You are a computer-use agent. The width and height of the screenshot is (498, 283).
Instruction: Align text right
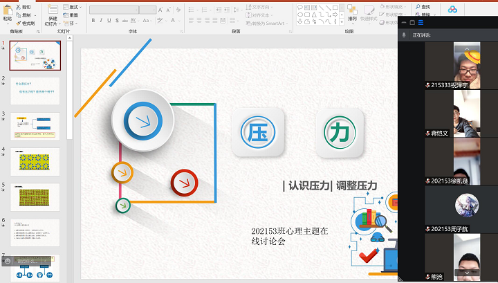coord(207,21)
